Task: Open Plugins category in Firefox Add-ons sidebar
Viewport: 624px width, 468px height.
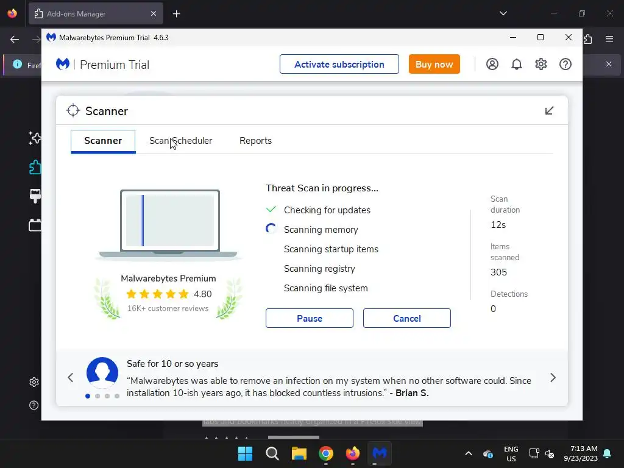Action: point(35,225)
